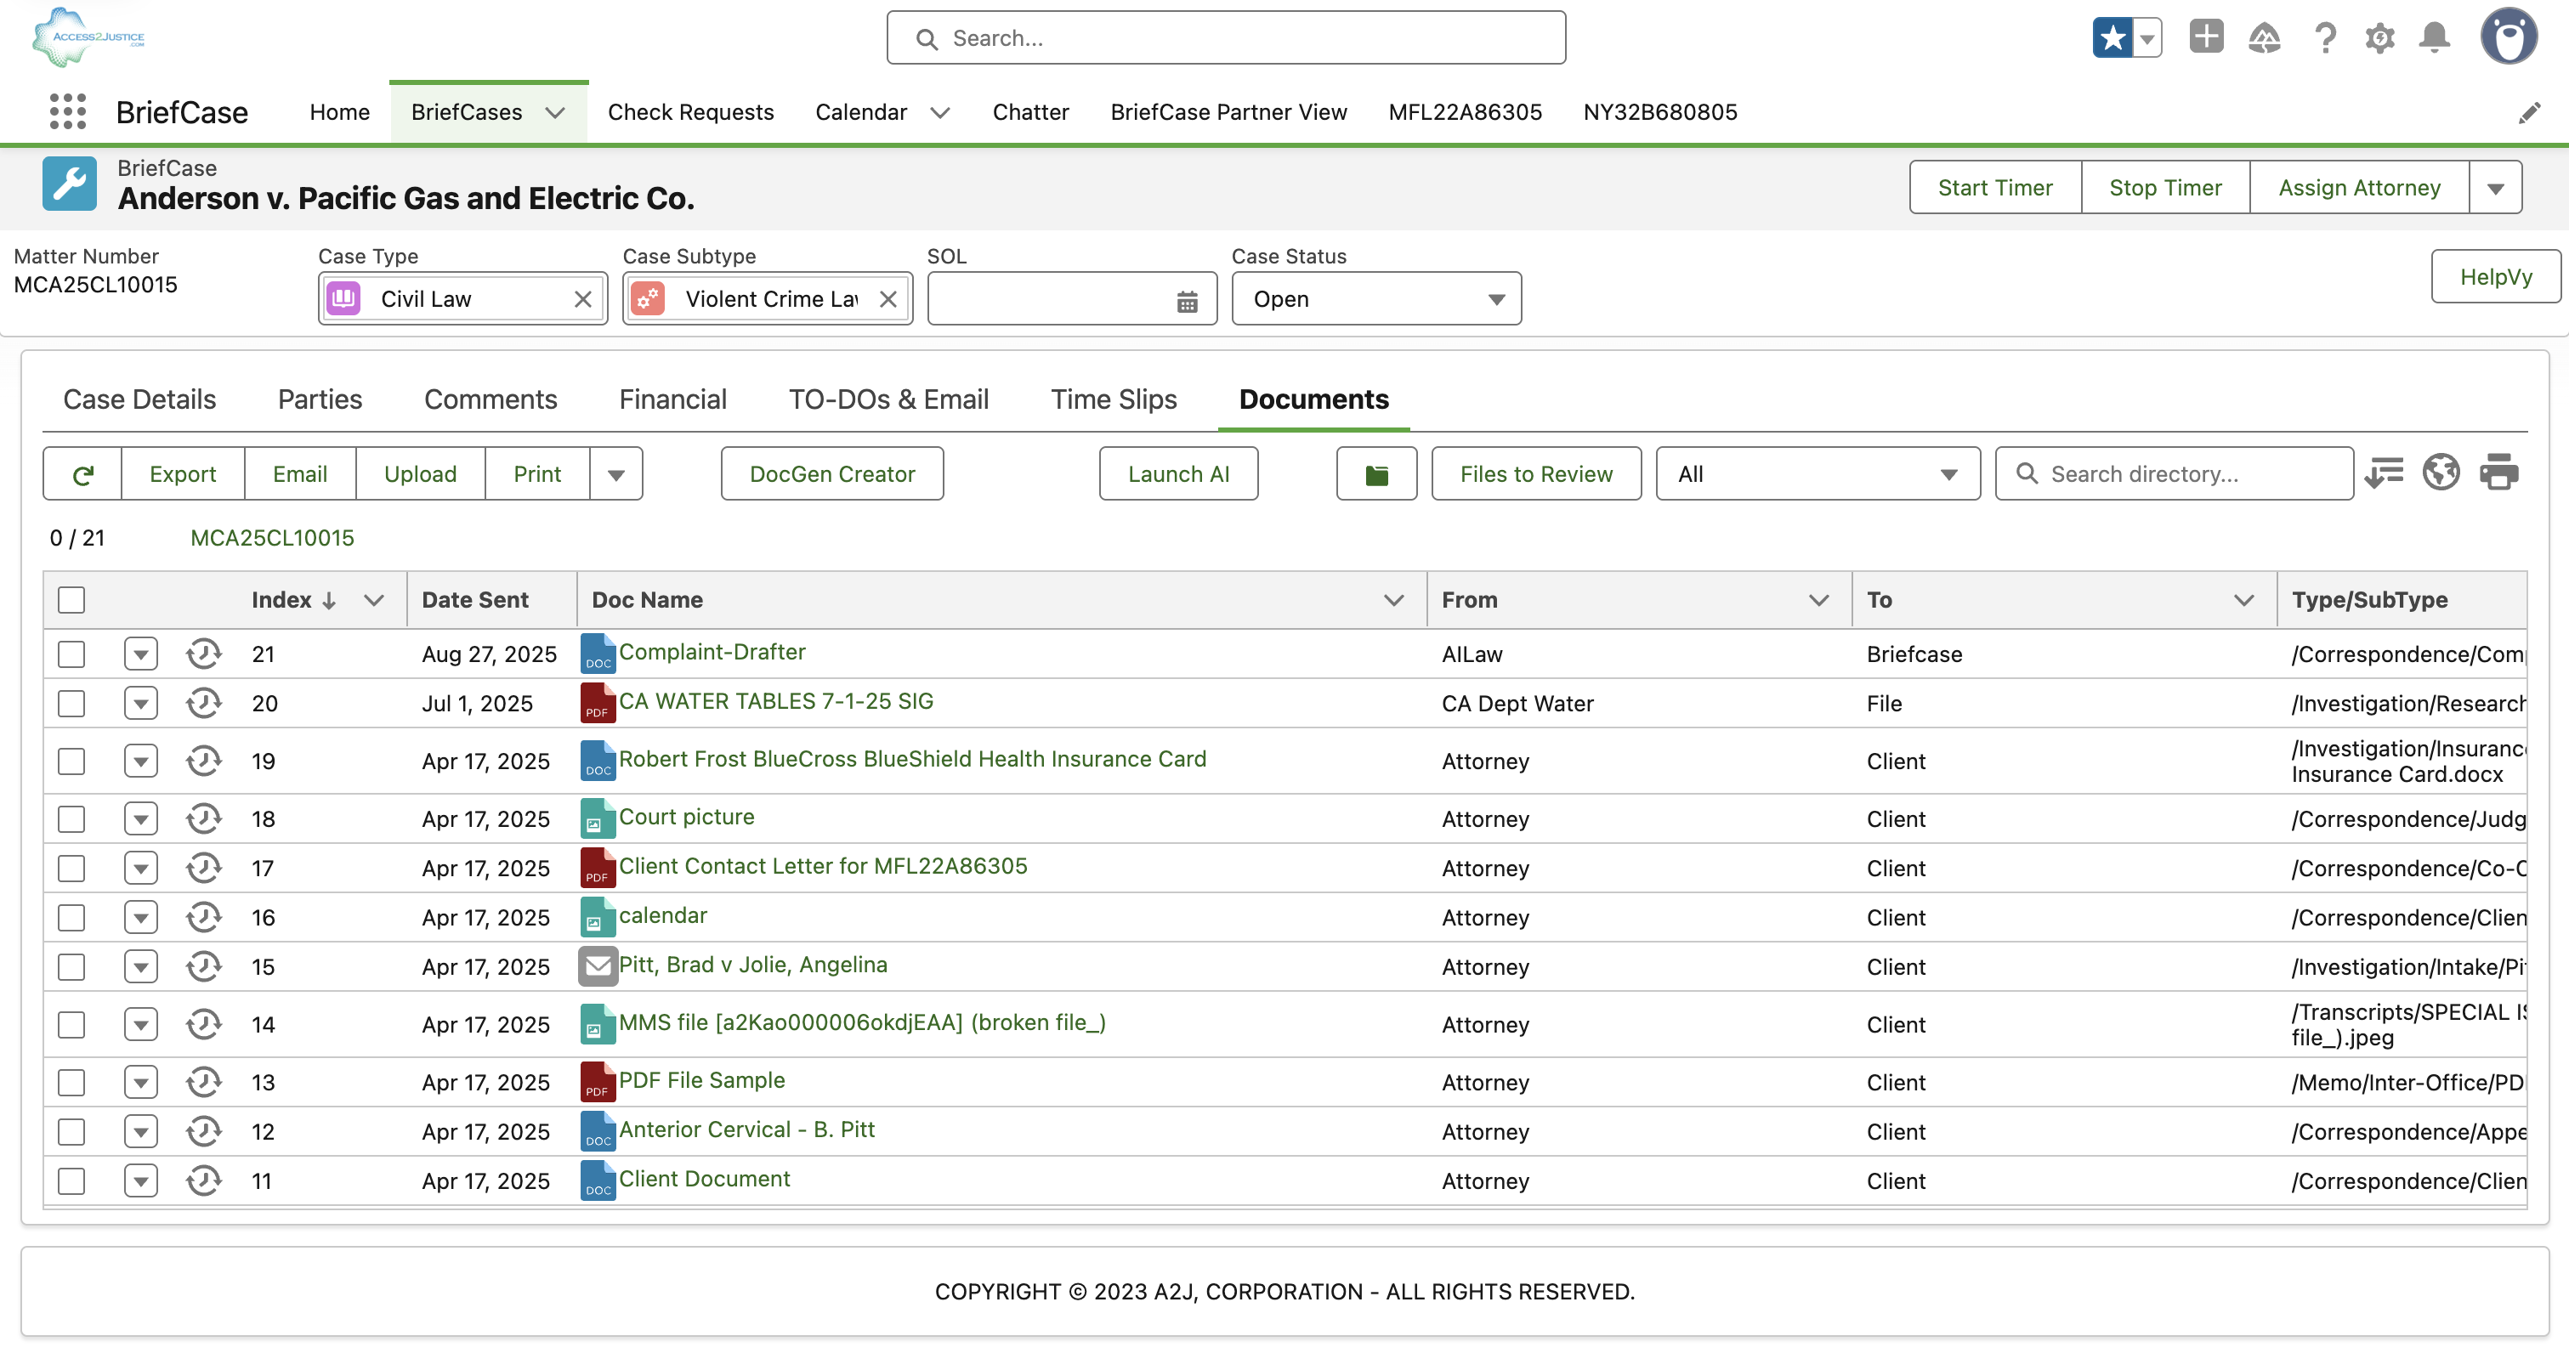Open version history for Complaint-Drafter row
This screenshot has width=2569, height=1370.
203,654
